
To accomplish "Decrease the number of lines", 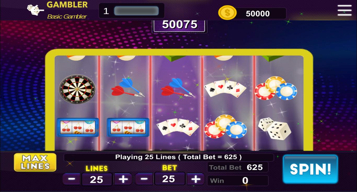I will pos(72,179).
